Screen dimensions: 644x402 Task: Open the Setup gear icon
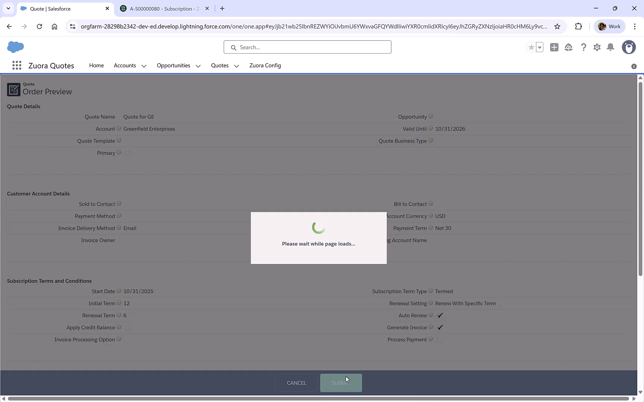[597, 47]
